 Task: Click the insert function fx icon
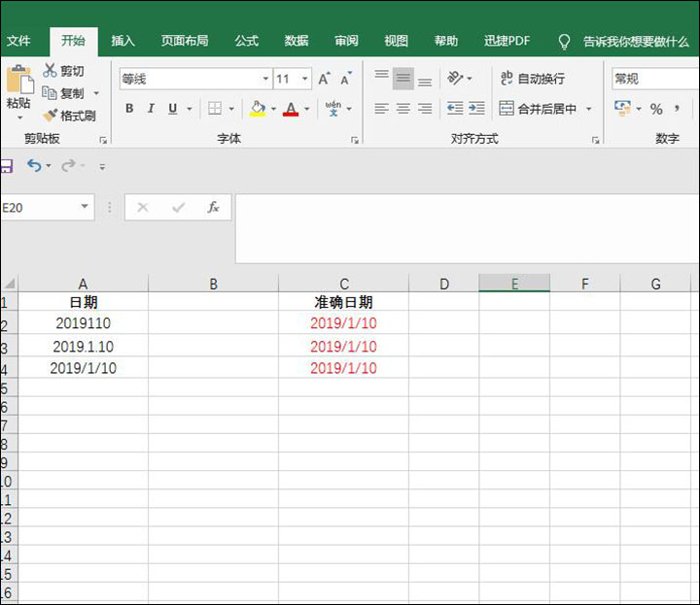pyautogui.click(x=213, y=207)
